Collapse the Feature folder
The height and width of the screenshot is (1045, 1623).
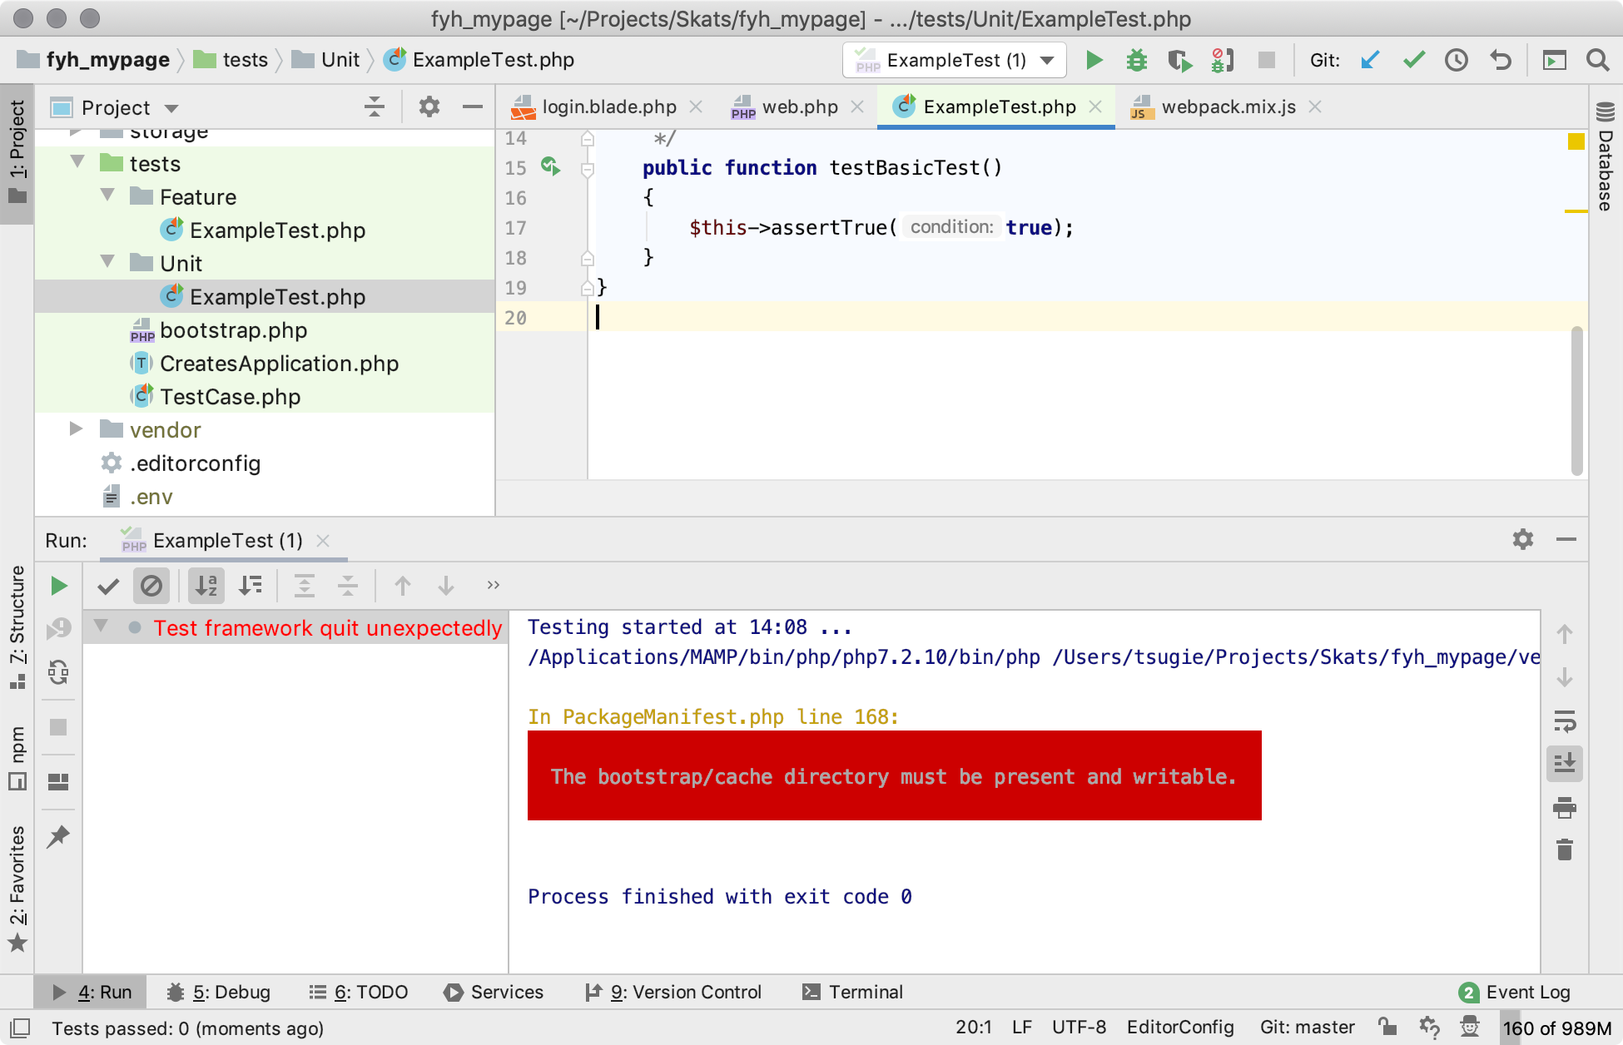[107, 196]
